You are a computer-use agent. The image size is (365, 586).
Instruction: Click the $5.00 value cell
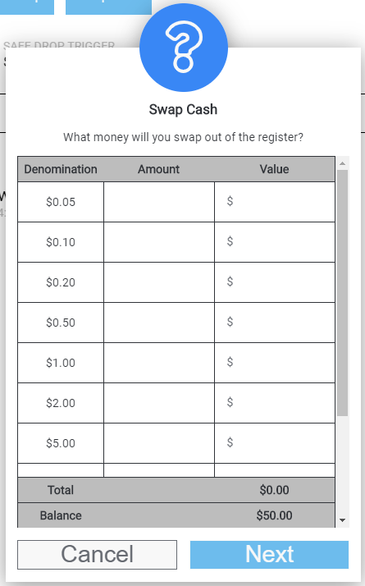(275, 443)
